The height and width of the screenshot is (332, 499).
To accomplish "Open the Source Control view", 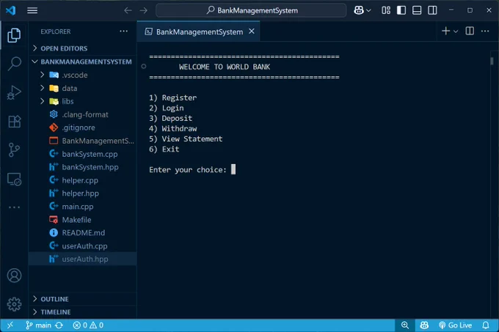I will coord(14,150).
